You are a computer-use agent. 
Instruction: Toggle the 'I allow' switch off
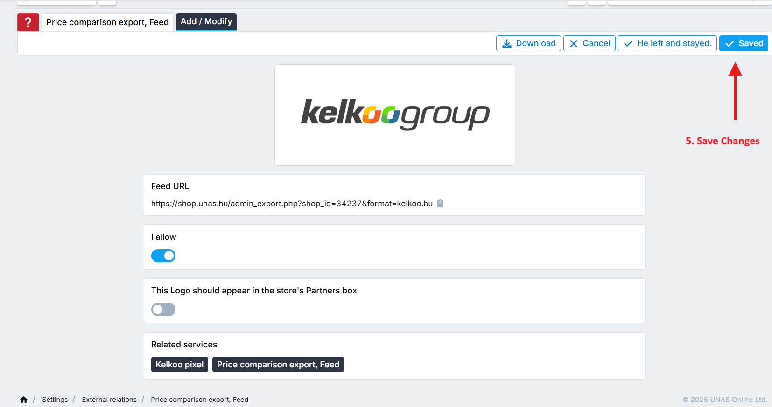[163, 256]
